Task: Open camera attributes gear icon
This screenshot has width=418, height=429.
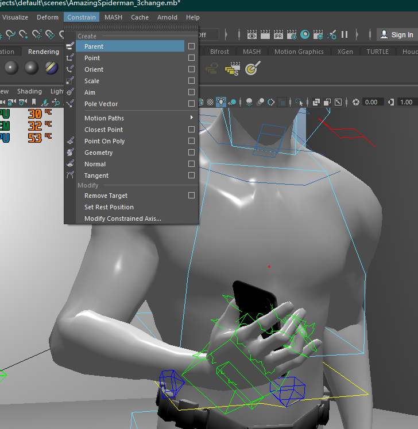Action: [x=23, y=102]
